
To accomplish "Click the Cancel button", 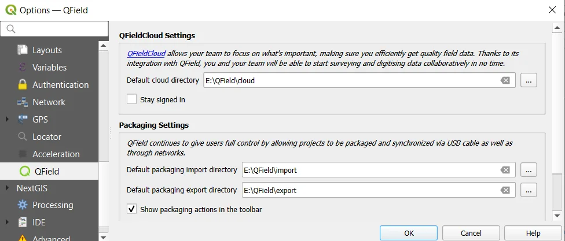I will click(471, 233).
